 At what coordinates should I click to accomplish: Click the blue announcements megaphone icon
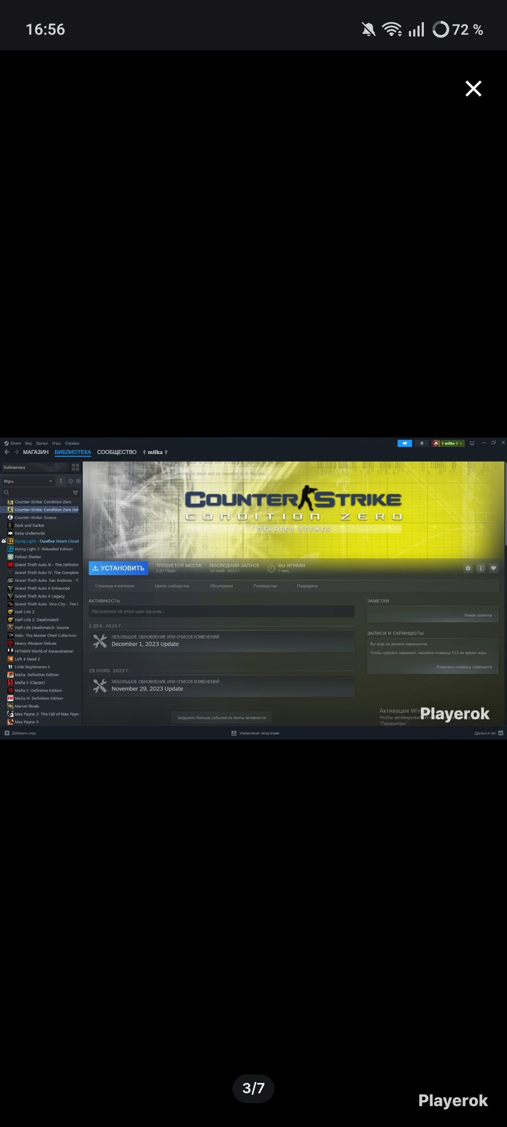(405, 443)
